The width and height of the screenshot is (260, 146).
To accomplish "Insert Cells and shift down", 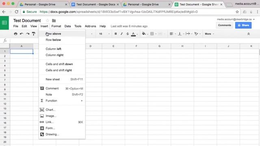I will pyautogui.click(x=62, y=64).
